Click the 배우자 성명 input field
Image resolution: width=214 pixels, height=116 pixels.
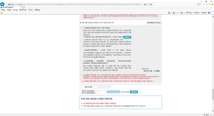(x=105, y=87)
